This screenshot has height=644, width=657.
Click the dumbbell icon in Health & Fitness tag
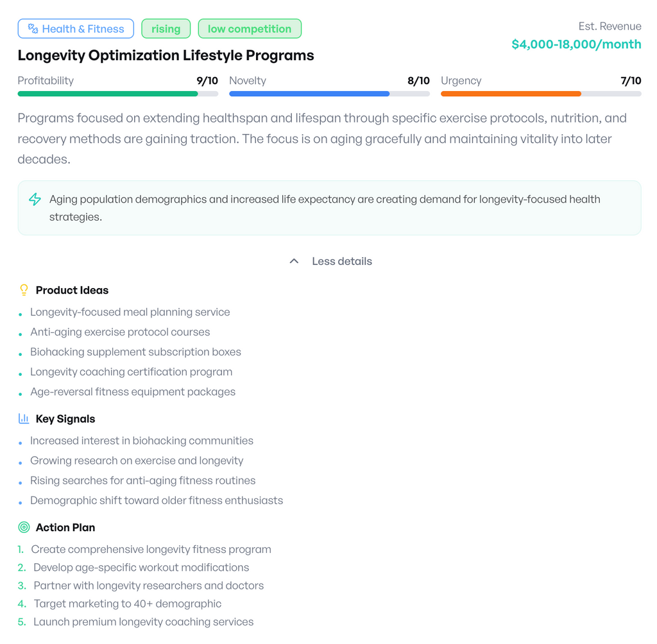(33, 28)
